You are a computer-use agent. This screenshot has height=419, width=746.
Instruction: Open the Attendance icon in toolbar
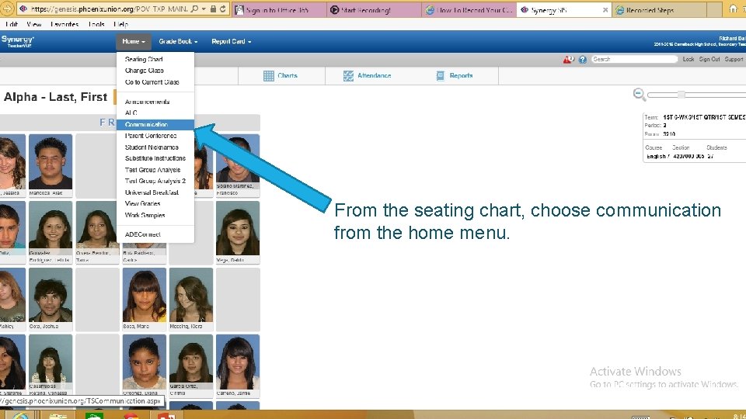(x=348, y=76)
